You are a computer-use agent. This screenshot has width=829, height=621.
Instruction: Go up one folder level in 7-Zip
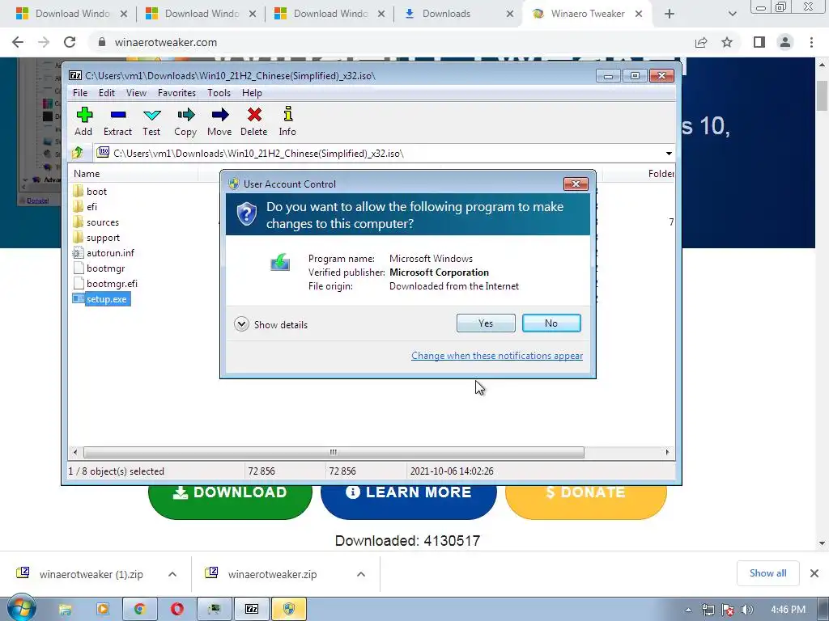coord(79,153)
